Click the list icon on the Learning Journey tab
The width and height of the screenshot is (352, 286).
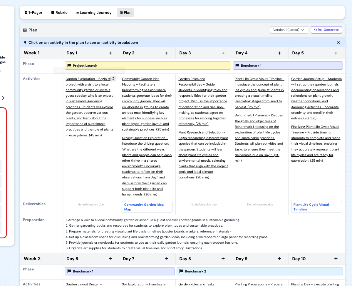77,12
